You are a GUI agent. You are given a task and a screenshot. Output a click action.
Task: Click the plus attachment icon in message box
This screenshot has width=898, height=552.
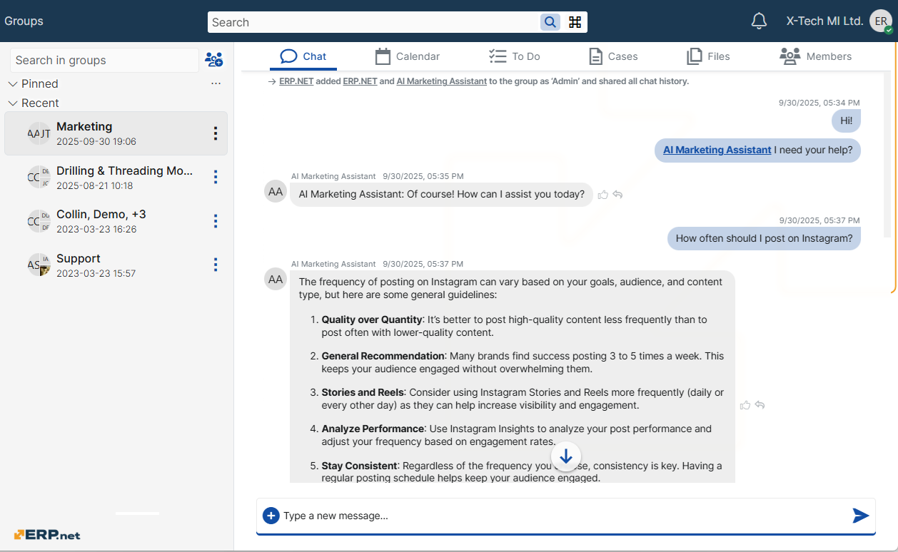(271, 516)
